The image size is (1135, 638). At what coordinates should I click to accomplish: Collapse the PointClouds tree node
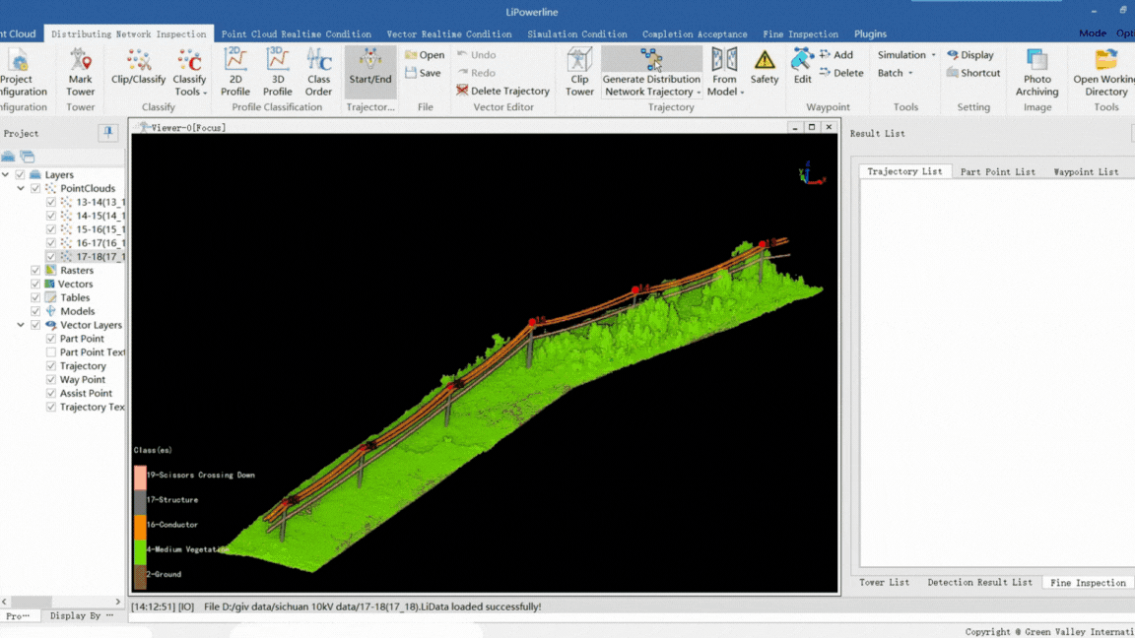(21, 188)
